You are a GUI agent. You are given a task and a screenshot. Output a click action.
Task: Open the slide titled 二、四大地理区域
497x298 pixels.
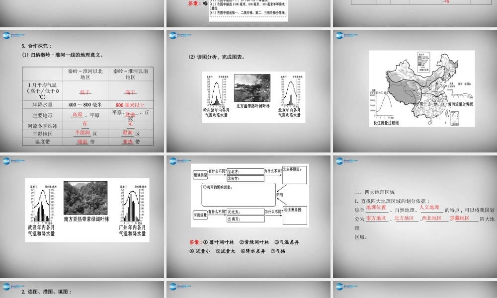[415, 217]
